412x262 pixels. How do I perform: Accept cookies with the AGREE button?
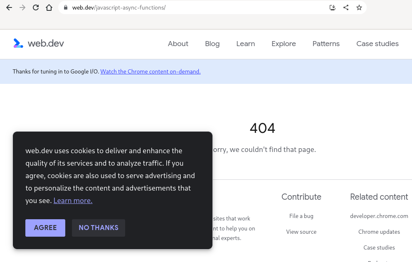(45, 228)
